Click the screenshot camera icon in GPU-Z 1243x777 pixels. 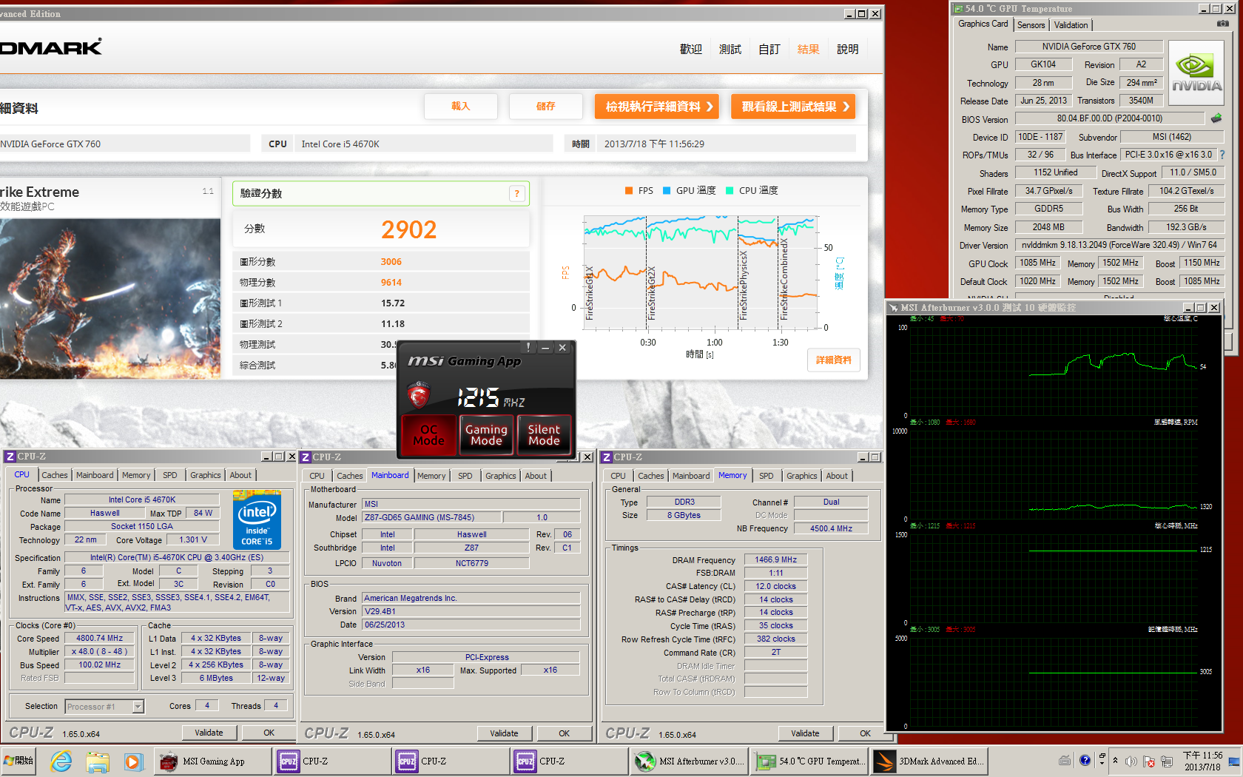click(x=1223, y=24)
